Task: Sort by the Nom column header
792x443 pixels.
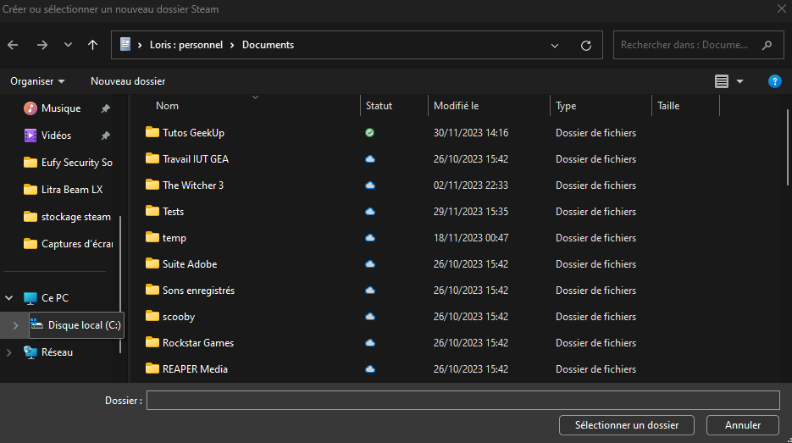Action: [x=167, y=106]
